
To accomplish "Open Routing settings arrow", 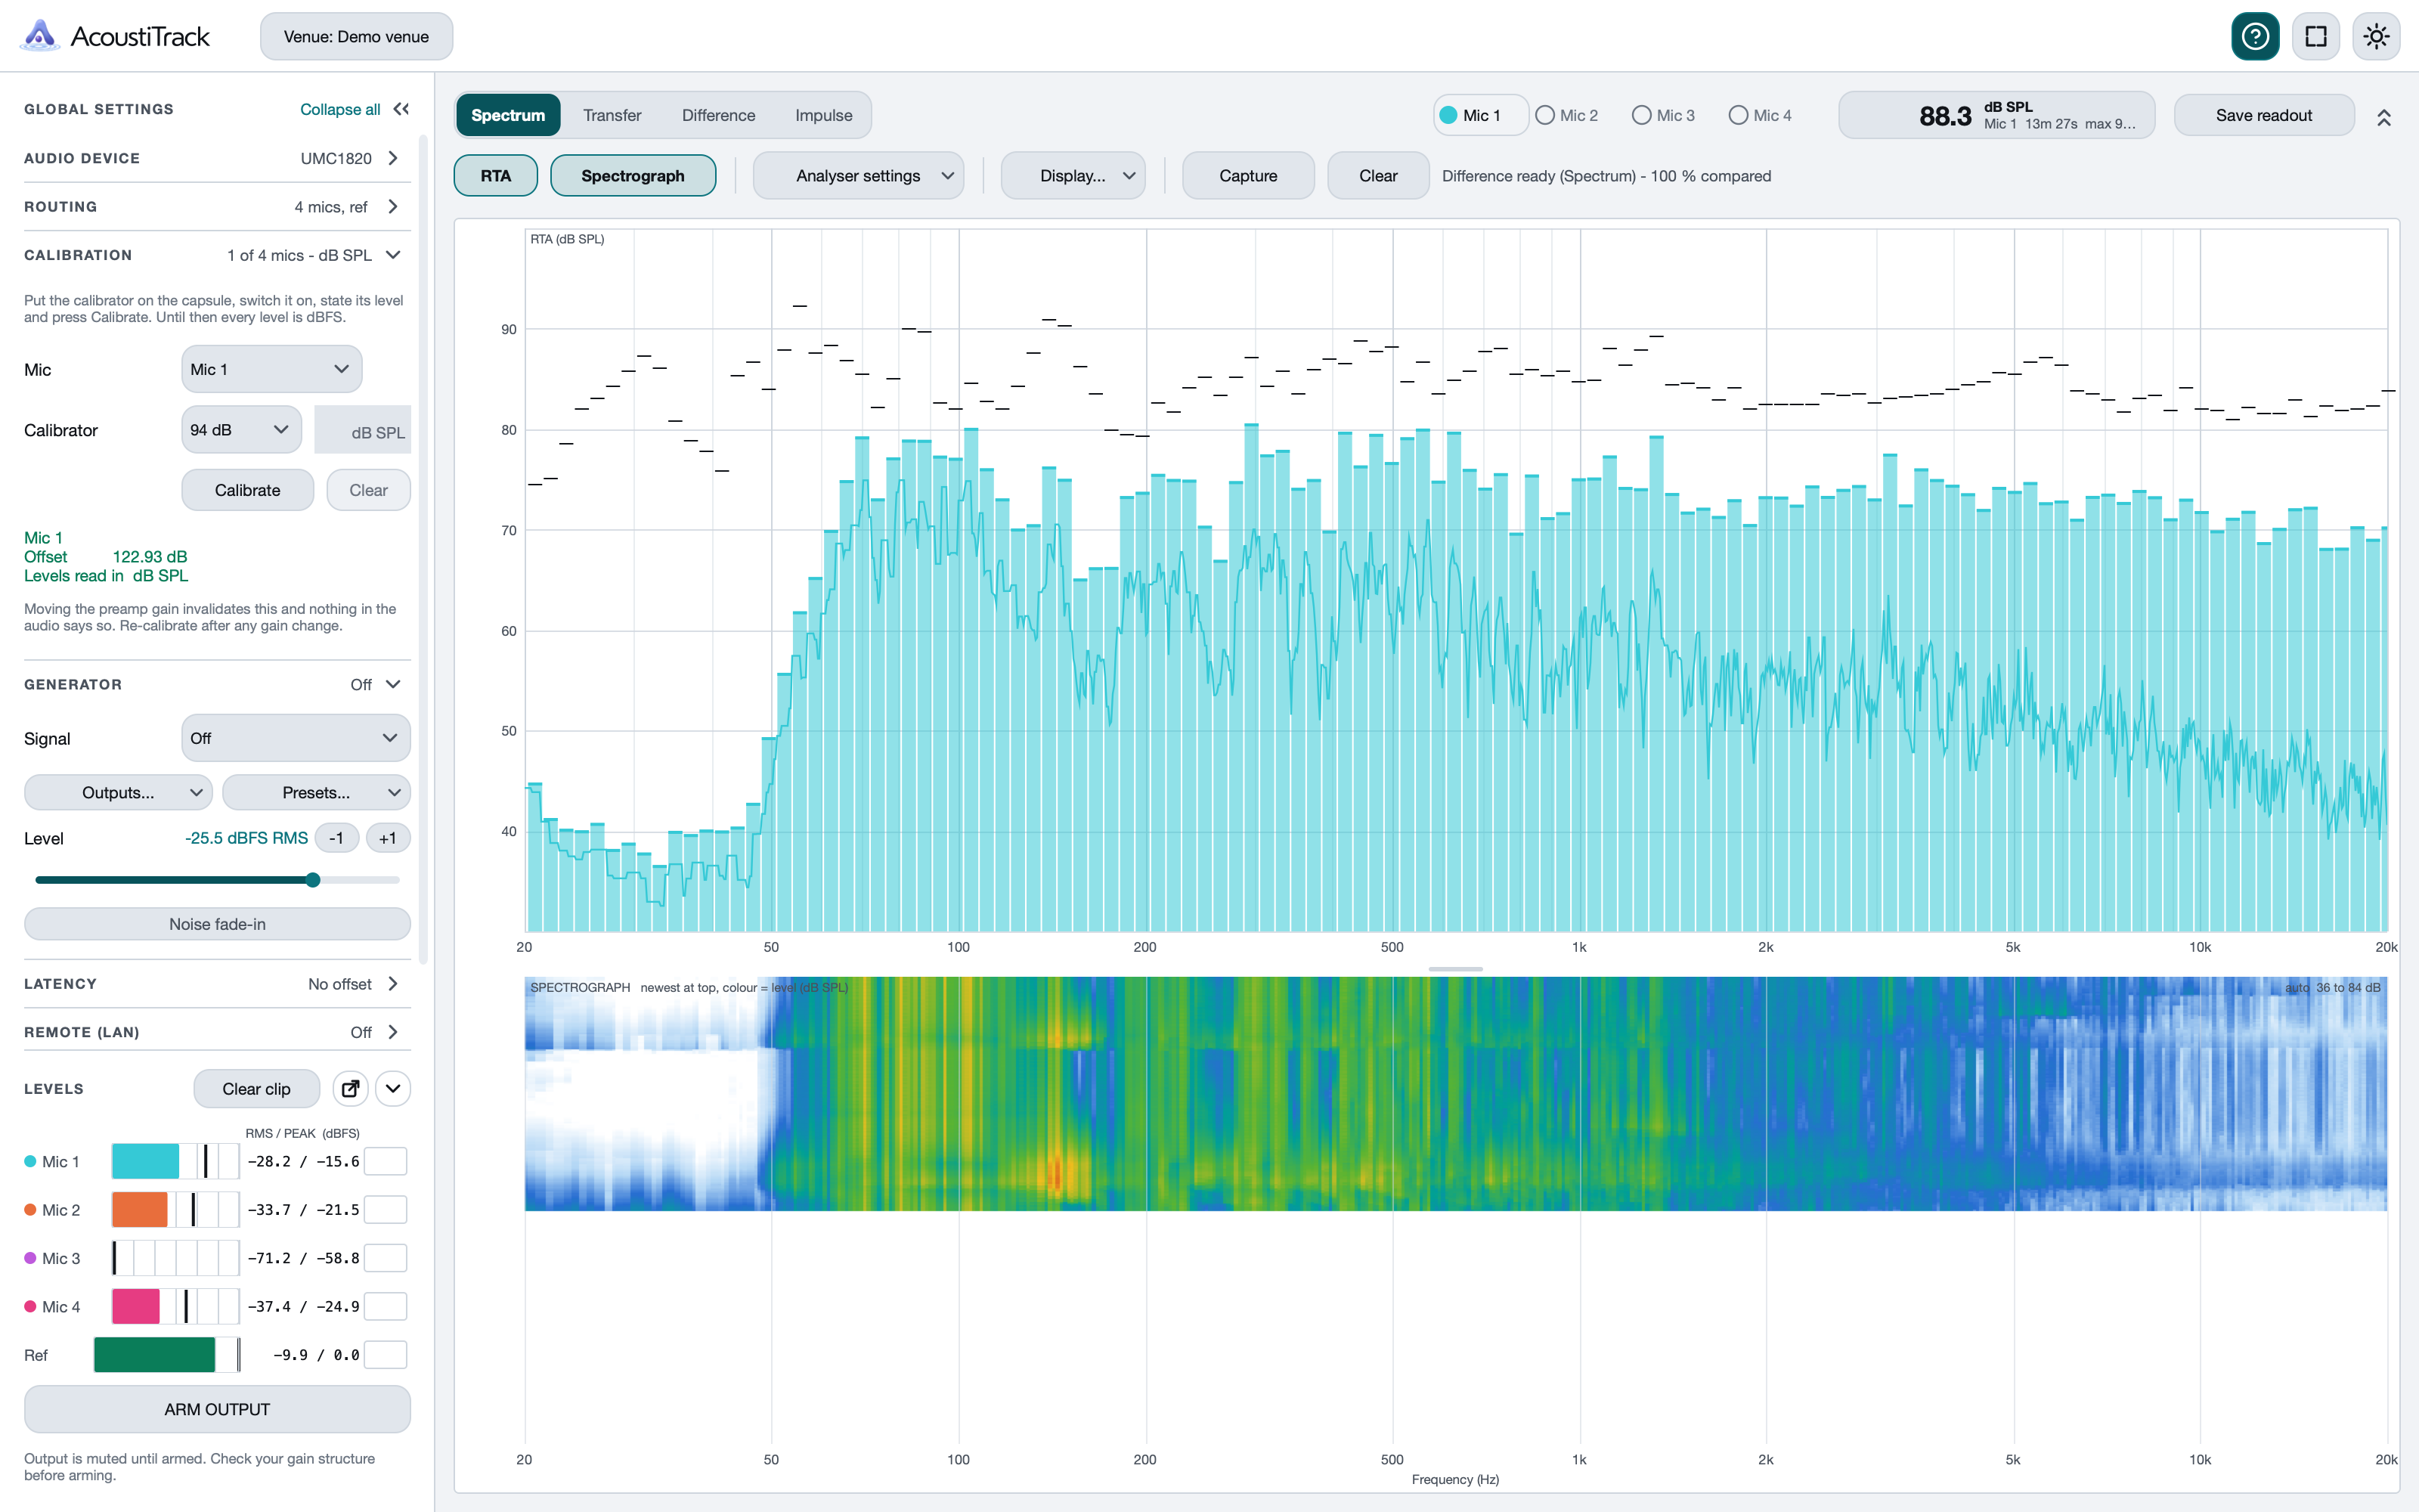I will tap(393, 206).
